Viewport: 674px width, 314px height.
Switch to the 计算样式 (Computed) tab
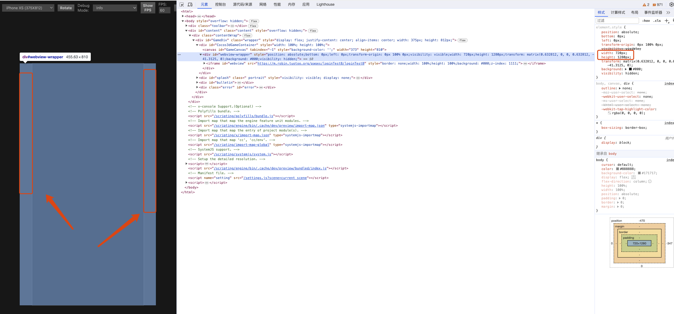618,13
